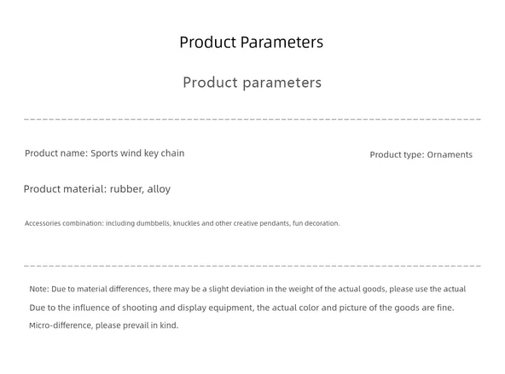Select the 'influence of shooting and display equipment' line
Screen dimensions: 505x374
(x=241, y=308)
